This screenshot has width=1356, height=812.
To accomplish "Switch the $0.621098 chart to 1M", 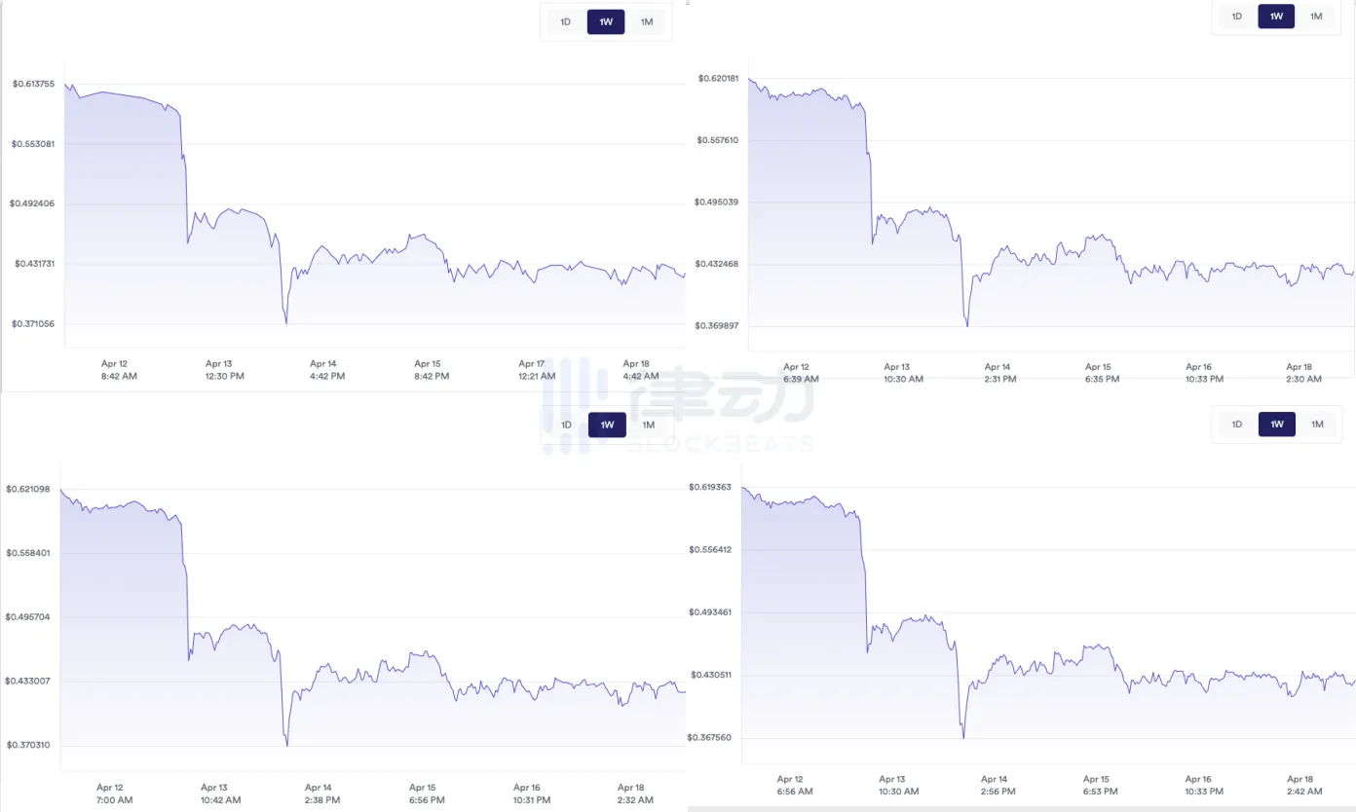I will tap(648, 424).
